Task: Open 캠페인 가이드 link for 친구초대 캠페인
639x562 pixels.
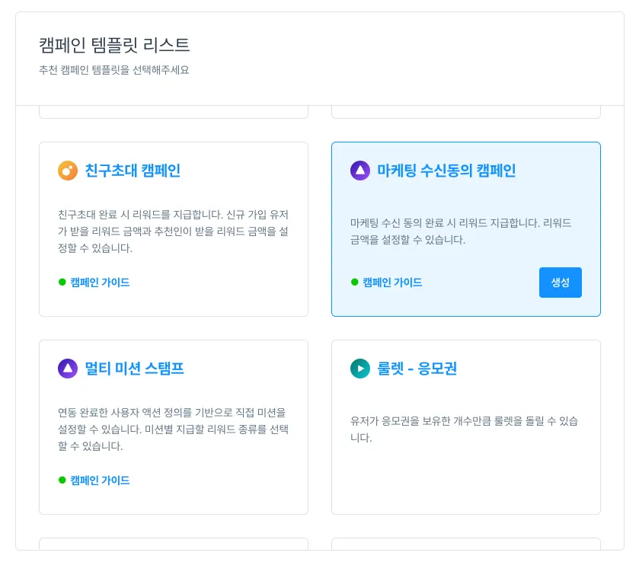Action: click(x=100, y=283)
